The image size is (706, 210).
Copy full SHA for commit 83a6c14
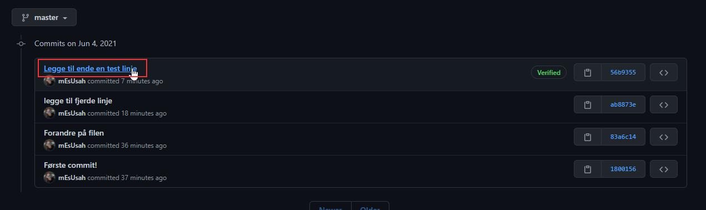coord(588,137)
